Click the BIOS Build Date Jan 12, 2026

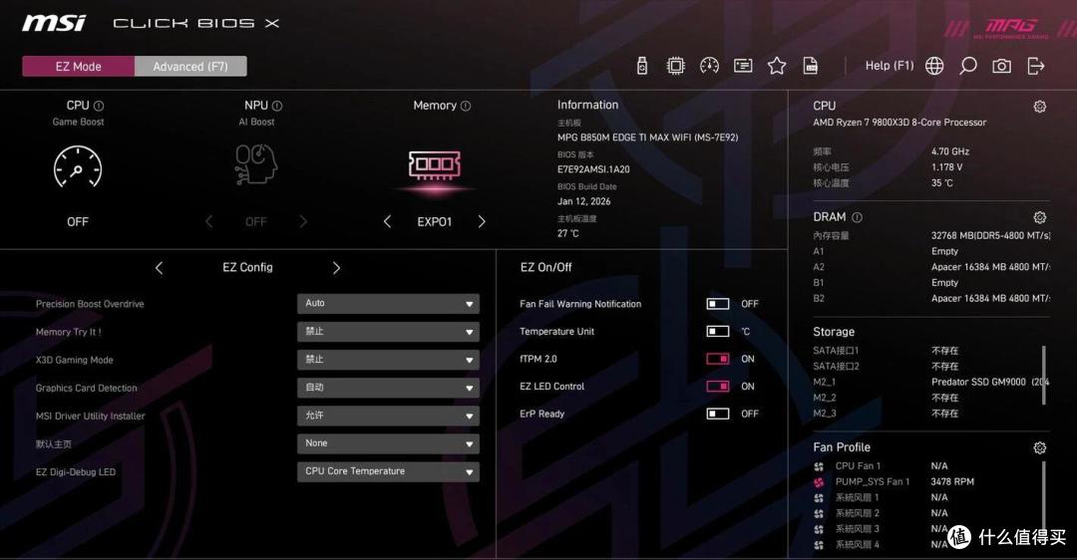[583, 201]
